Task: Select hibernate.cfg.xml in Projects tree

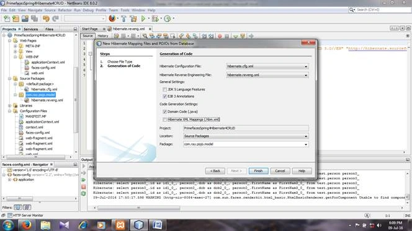Action: point(44,89)
